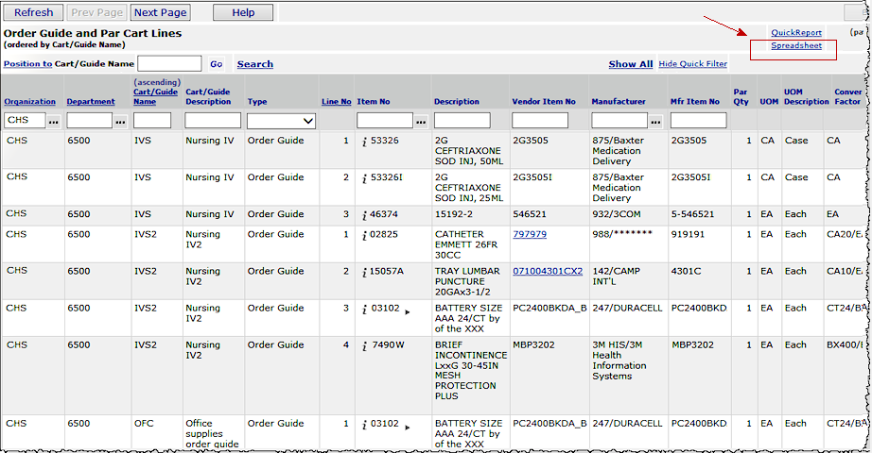Image resolution: width=872 pixels, height=453 pixels.
Task: Open item details icon for item 46374
Action: pos(364,215)
